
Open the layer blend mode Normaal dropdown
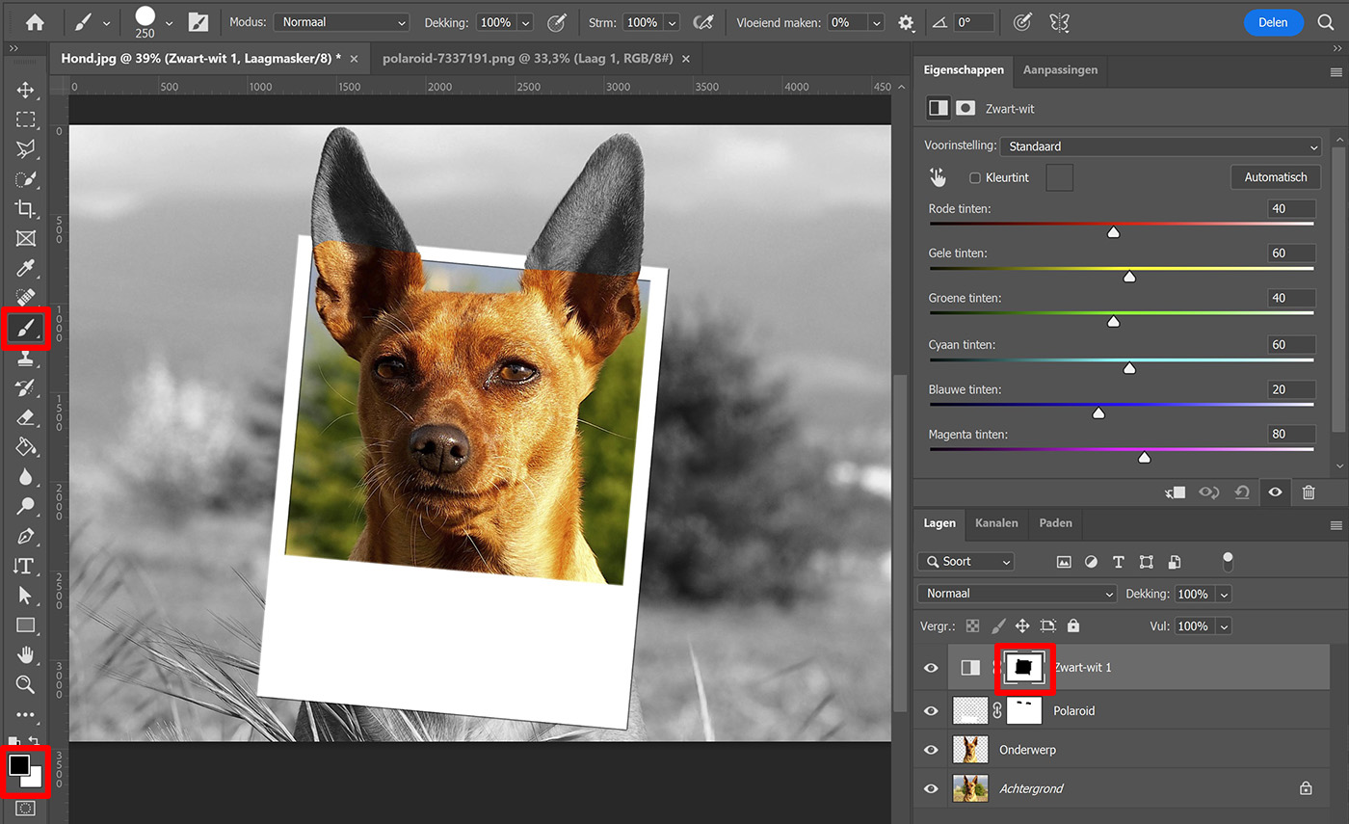[x=1017, y=594]
